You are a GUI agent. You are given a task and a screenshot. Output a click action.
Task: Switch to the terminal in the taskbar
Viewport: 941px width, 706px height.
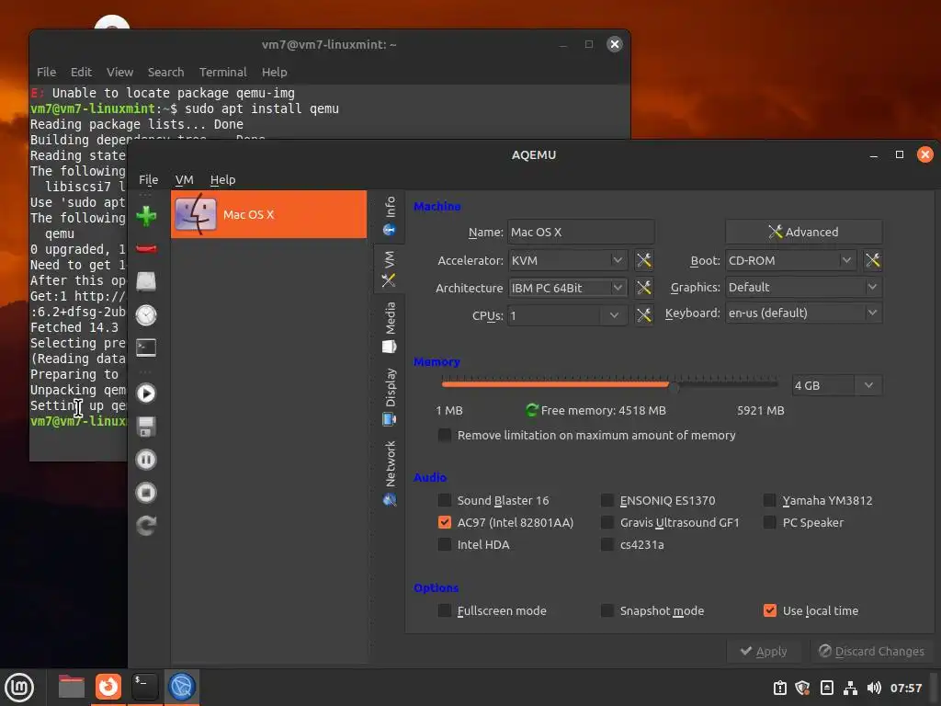pyautogui.click(x=144, y=687)
